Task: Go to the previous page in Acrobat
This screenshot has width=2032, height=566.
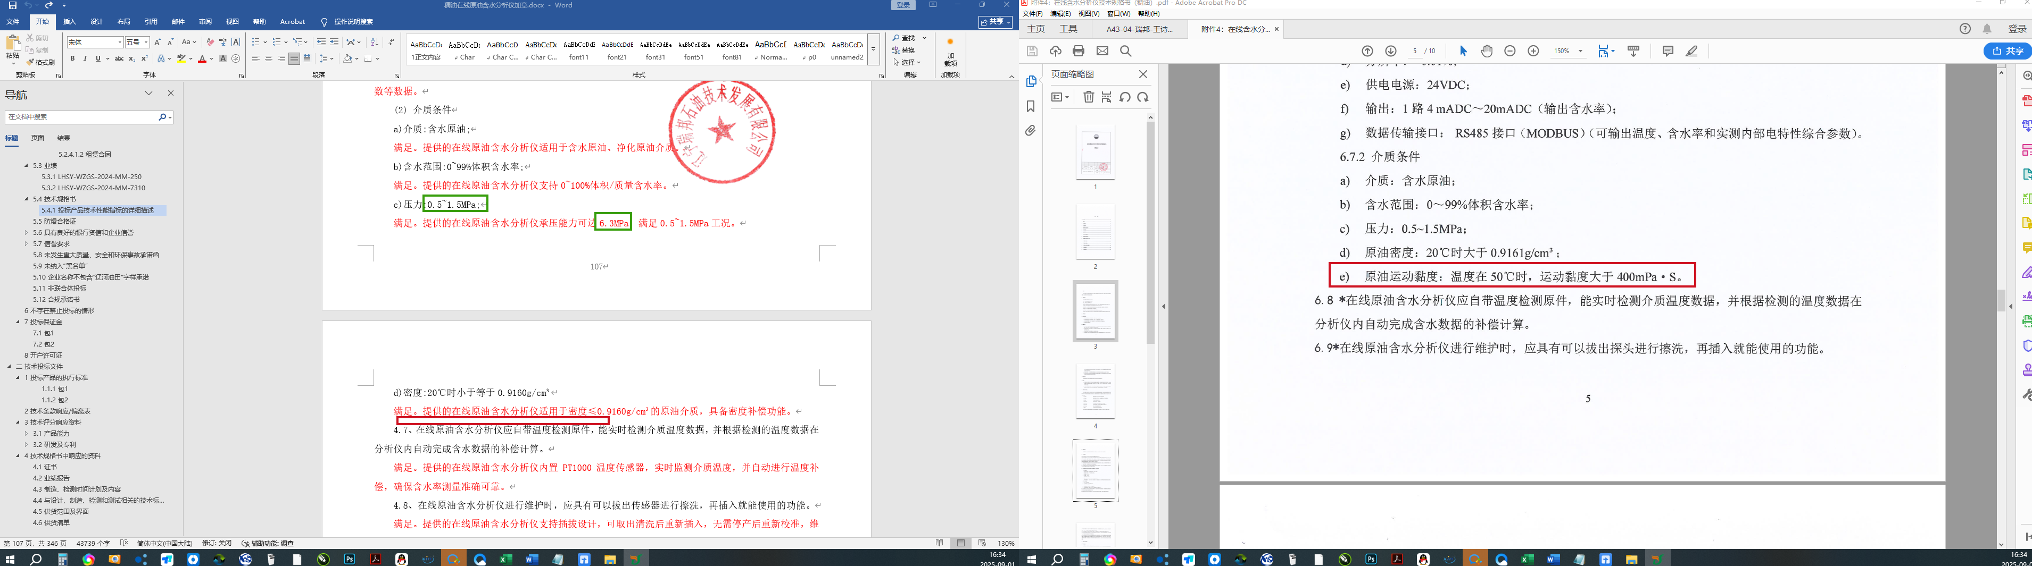Action: (1368, 51)
